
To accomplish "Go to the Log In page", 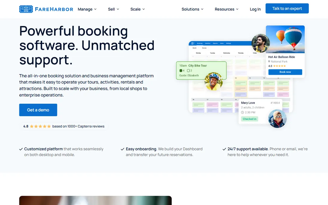I will coord(255,9).
